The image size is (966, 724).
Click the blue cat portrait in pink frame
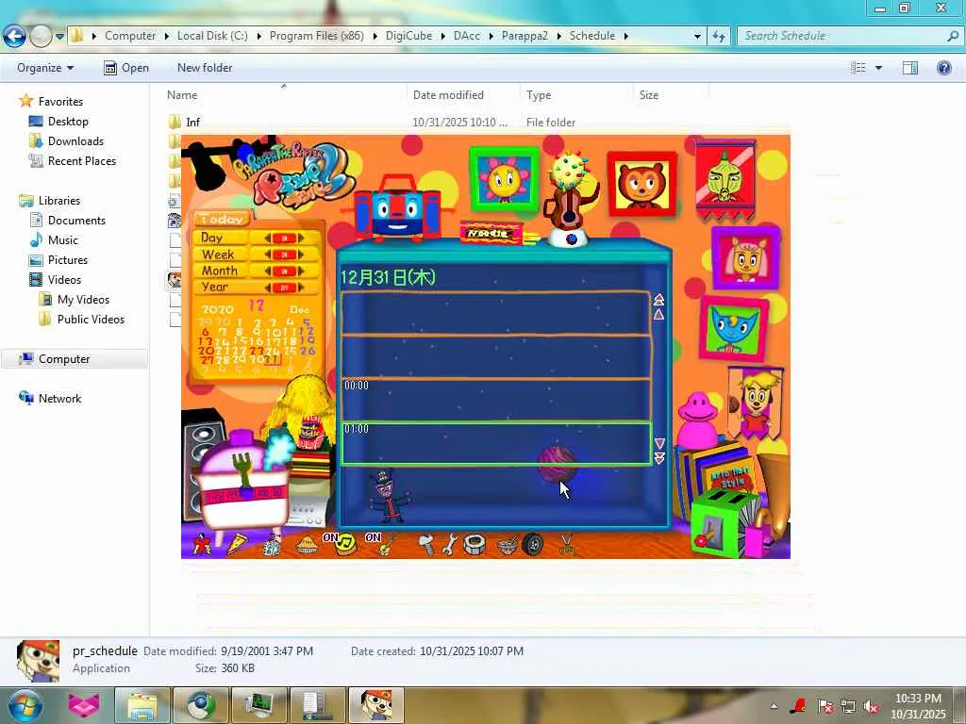(x=733, y=327)
